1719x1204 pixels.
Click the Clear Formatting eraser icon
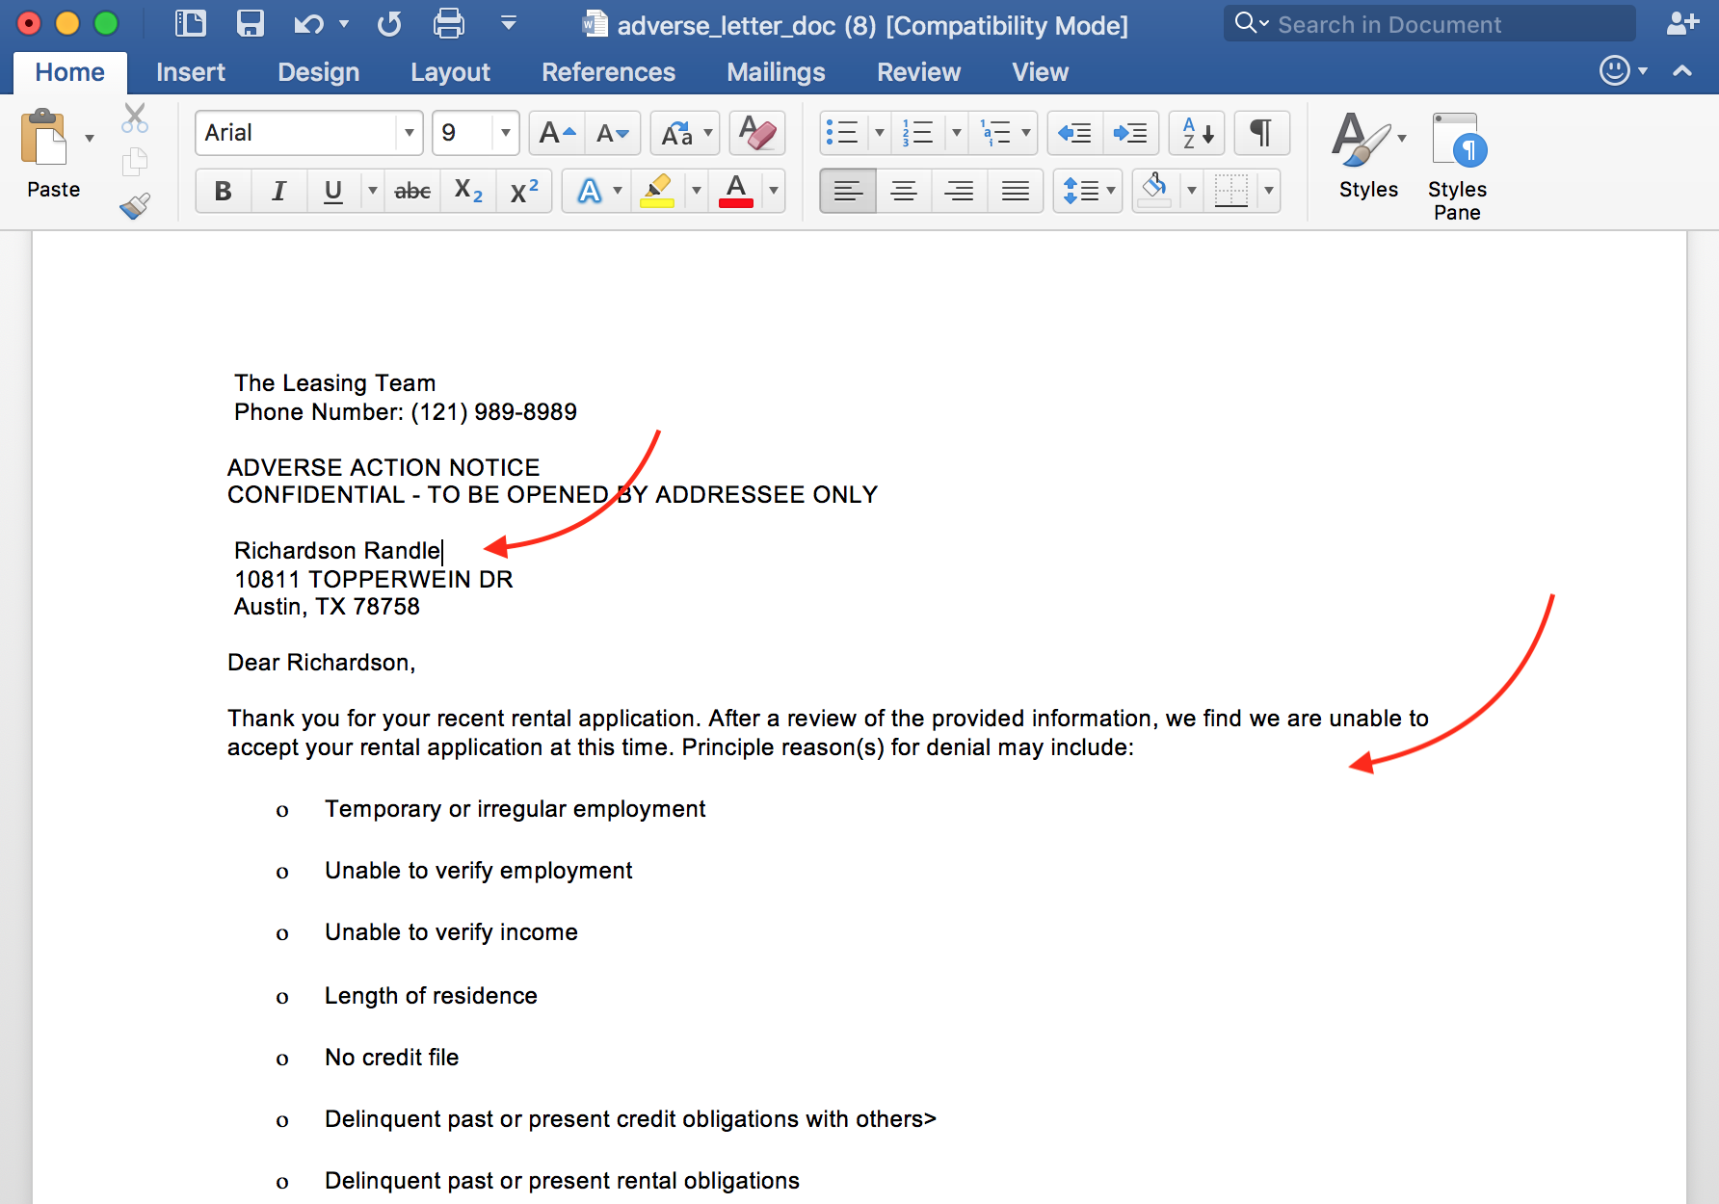757,133
